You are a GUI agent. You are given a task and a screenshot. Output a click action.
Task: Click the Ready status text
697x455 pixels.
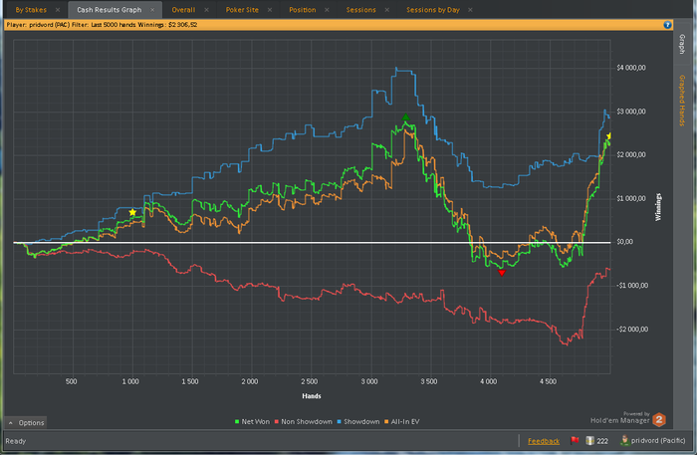click(16, 441)
